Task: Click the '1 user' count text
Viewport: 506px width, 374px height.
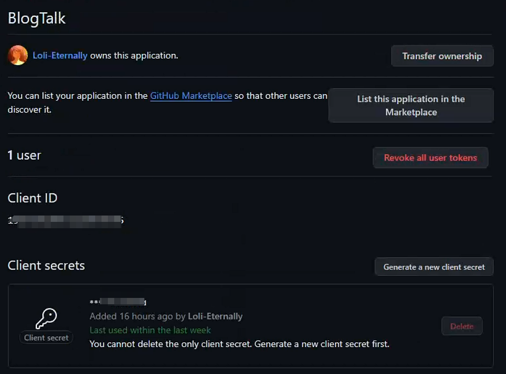Action: coord(24,155)
